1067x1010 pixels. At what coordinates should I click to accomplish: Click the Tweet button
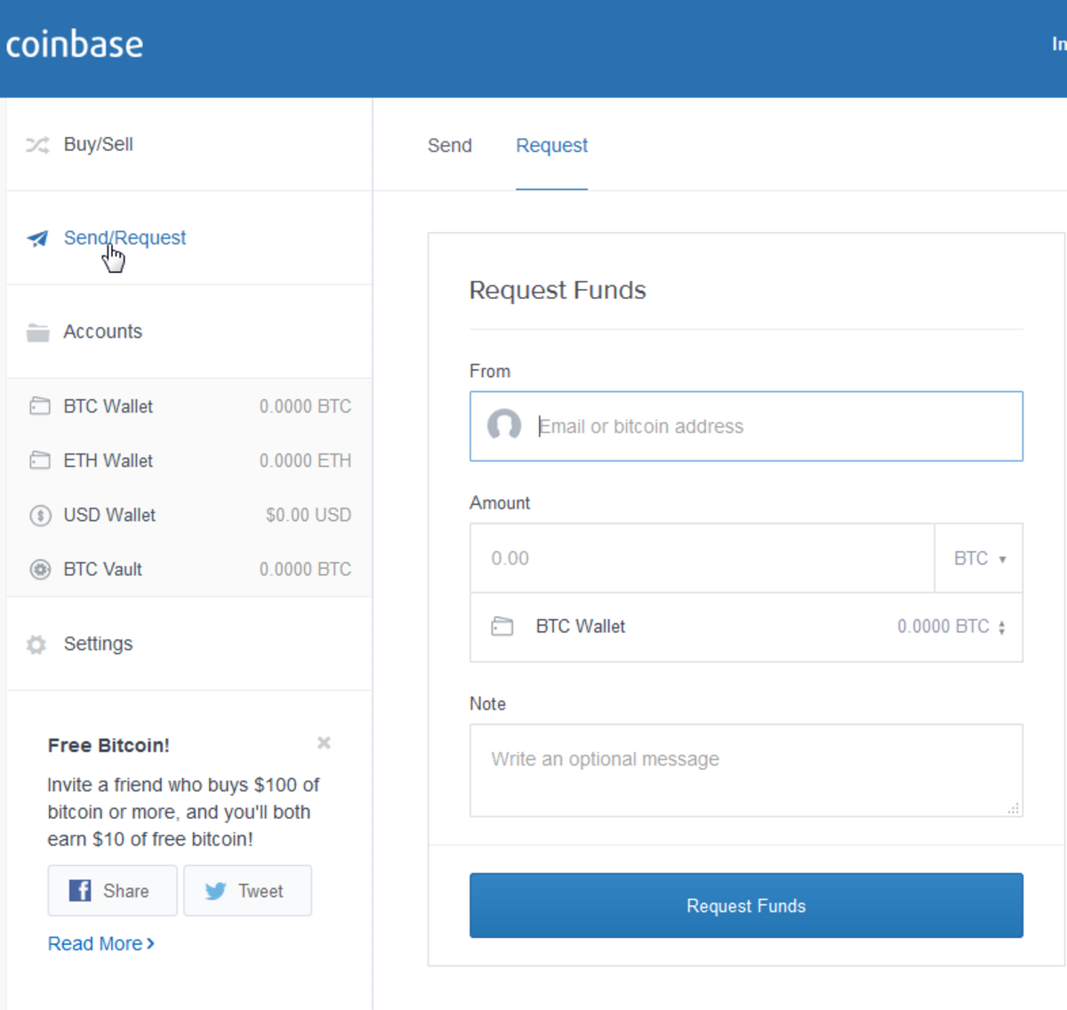pos(247,891)
